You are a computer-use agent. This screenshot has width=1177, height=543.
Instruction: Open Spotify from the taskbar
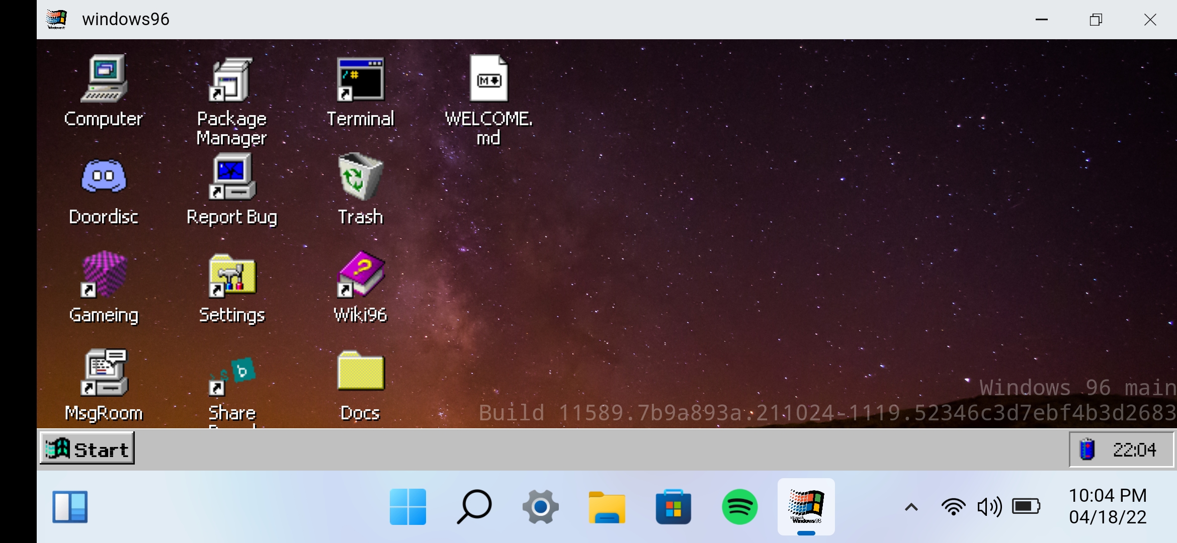point(739,507)
